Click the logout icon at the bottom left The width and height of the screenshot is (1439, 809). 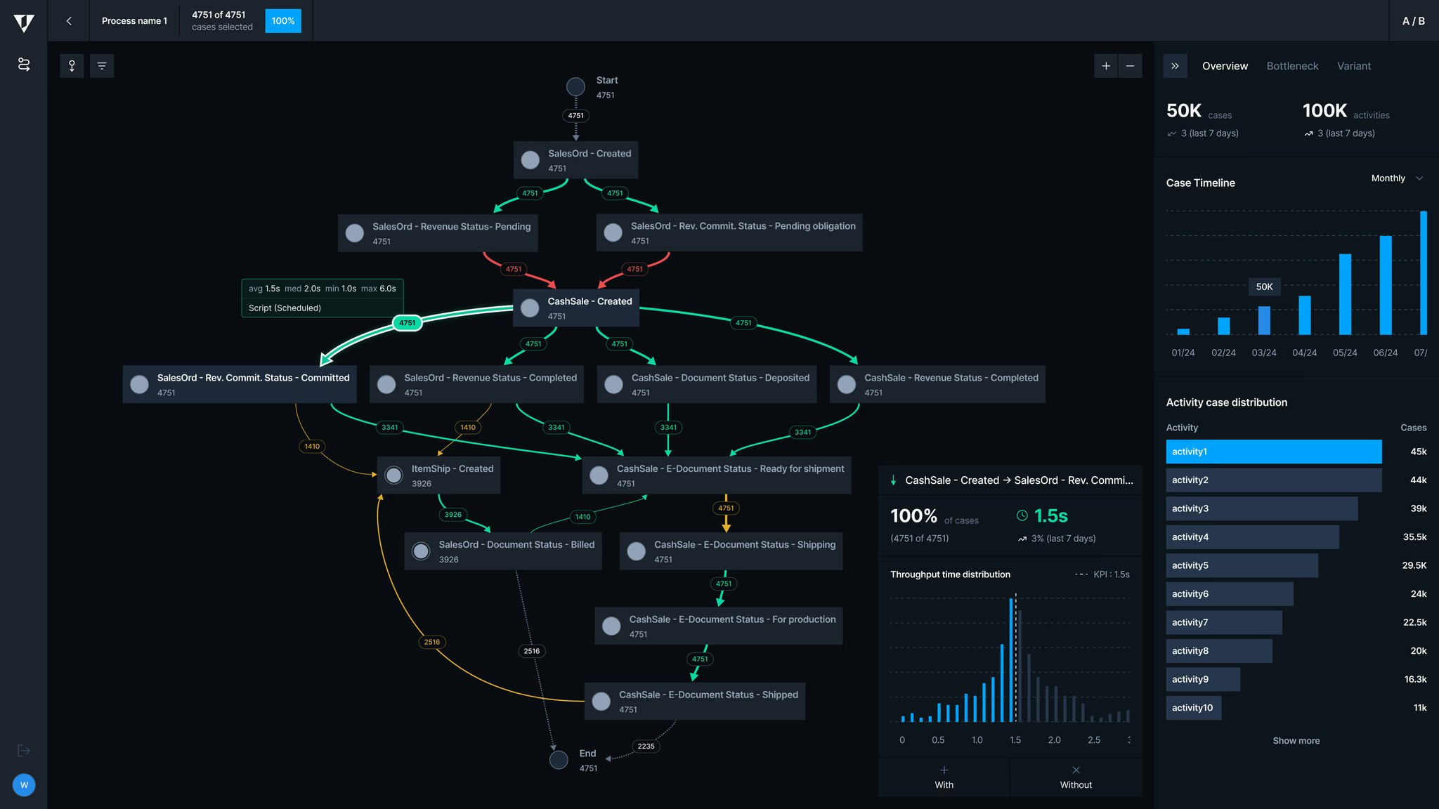[x=23, y=750]
